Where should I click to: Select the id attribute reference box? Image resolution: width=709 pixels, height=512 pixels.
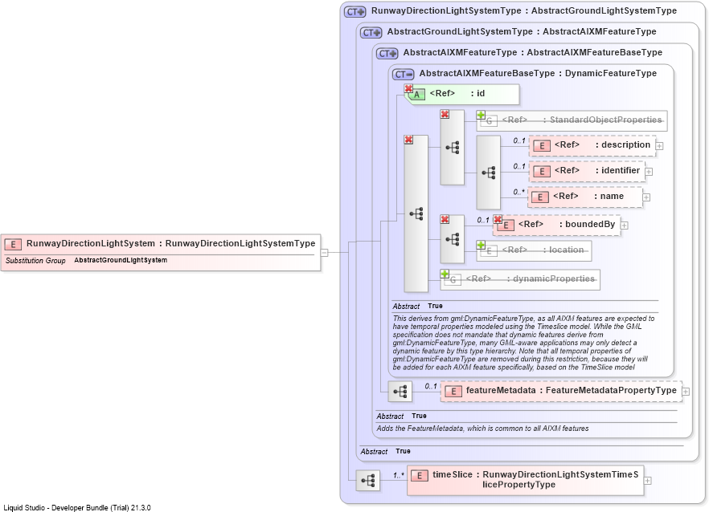coord(462,95)
